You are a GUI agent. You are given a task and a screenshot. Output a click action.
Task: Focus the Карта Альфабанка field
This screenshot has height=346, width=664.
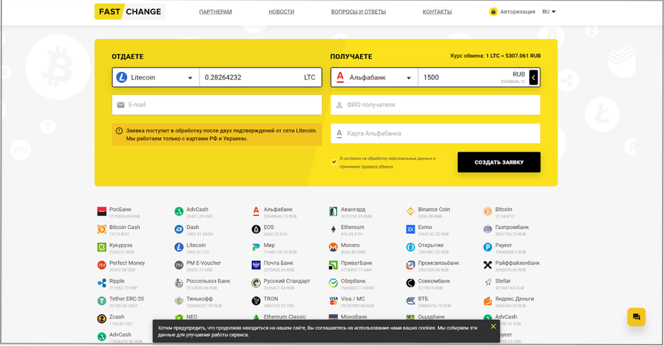click(435, 133)
